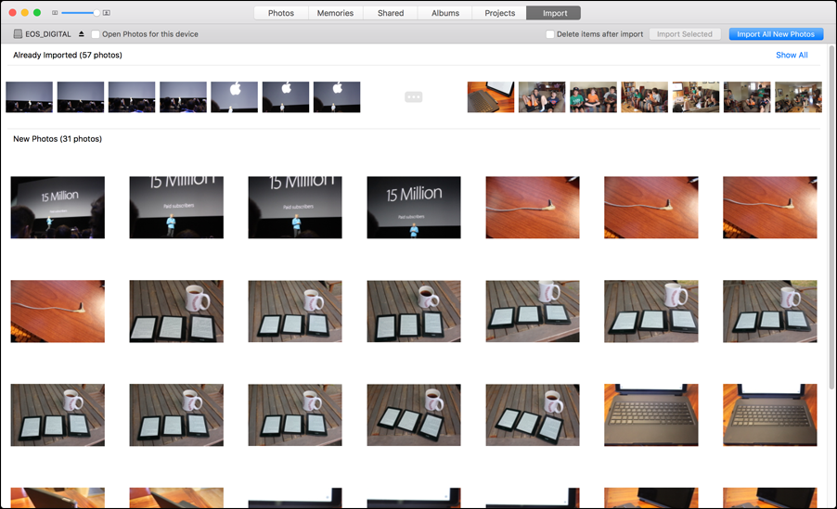Close the Photos window
This screenshot has width=837, height=509.
coord(13,12)
